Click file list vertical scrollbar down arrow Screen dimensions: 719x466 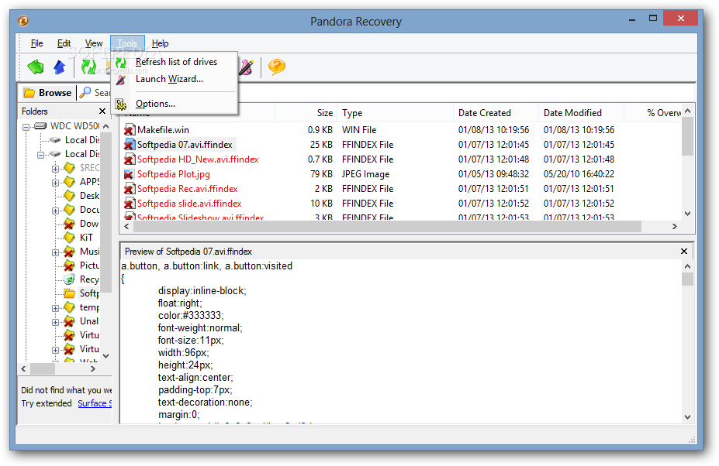(687, 214)
